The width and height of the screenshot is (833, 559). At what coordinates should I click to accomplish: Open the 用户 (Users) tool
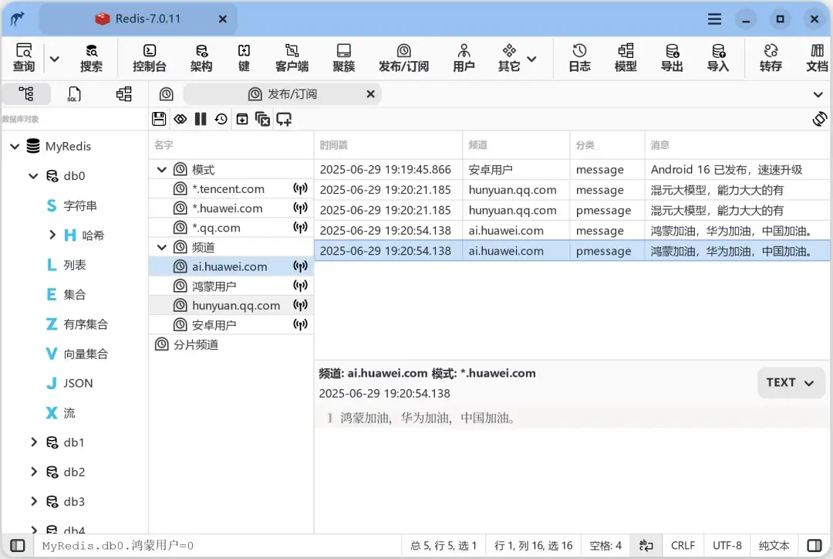464,57
